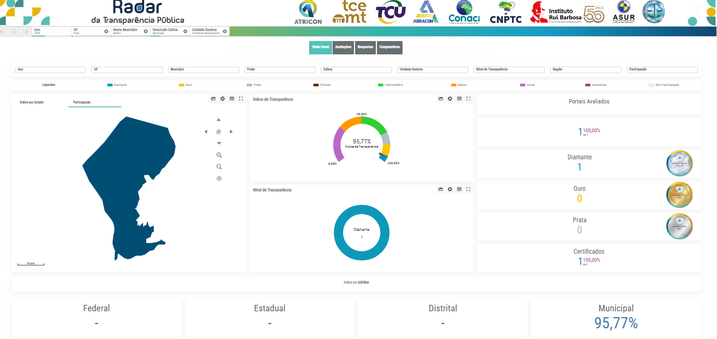Screen dimensions: 717x339
Task: Select the Índice por Estado map tab
Action: pyautogui.click(x=31, y=102)
